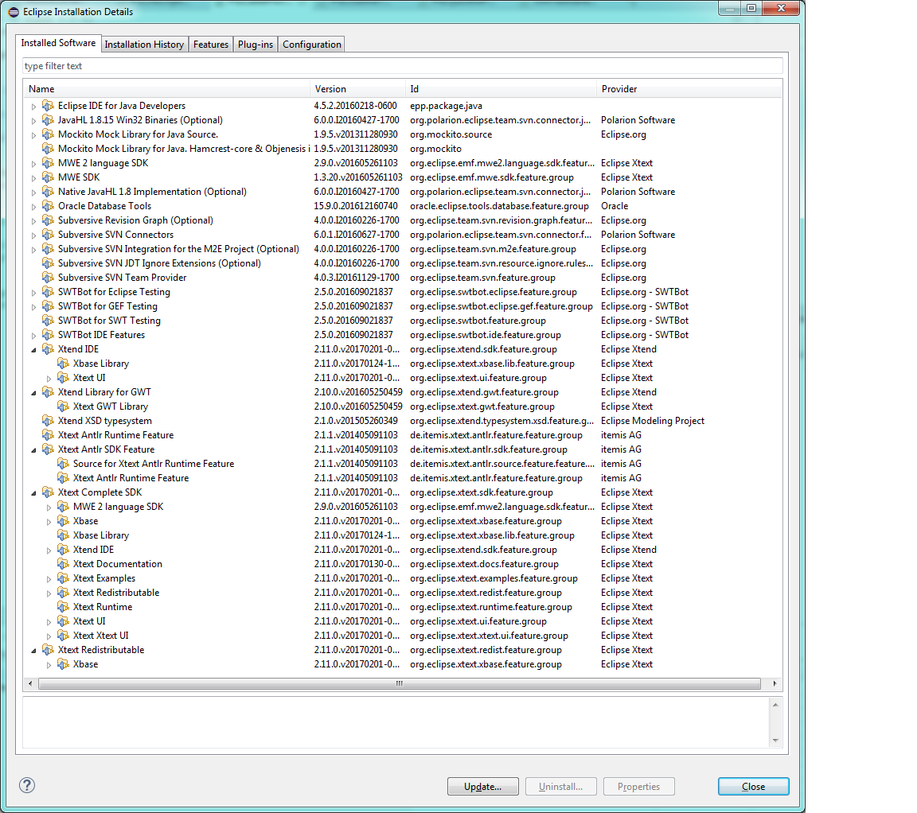Open the Configuration tab

(x=312, y=45)
